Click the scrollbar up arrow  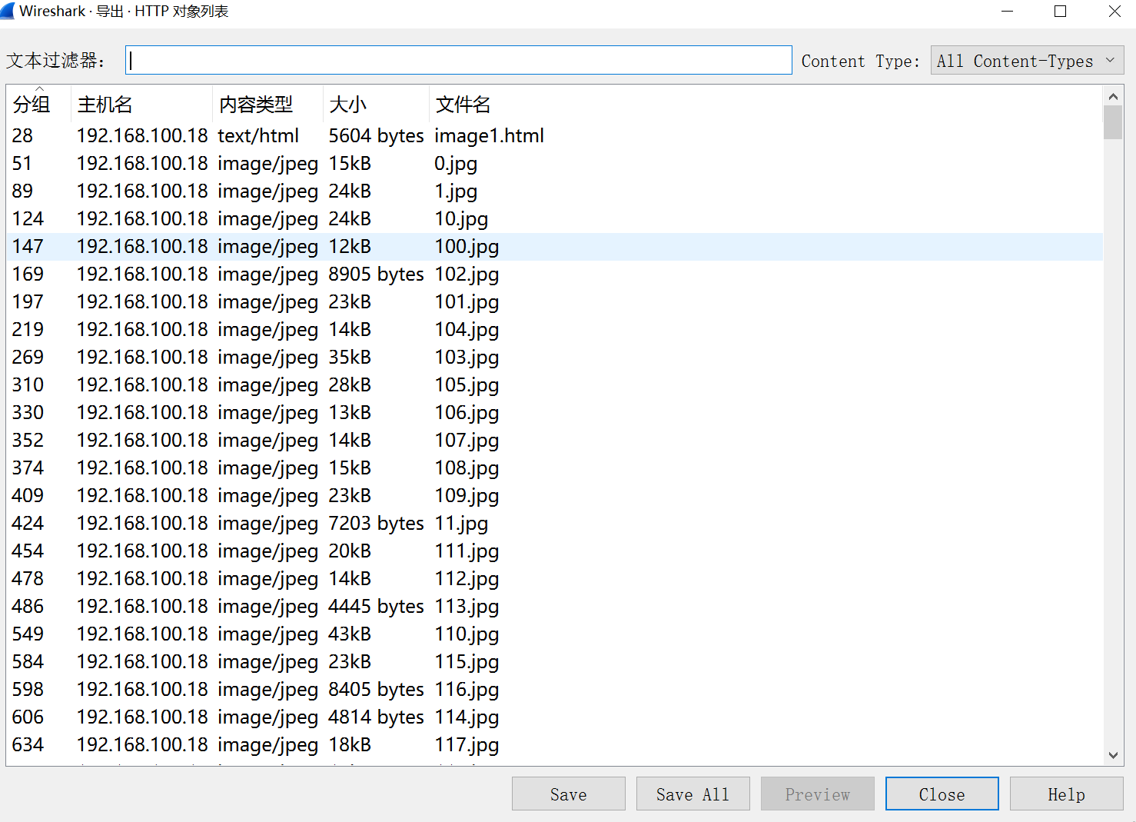1113,97
